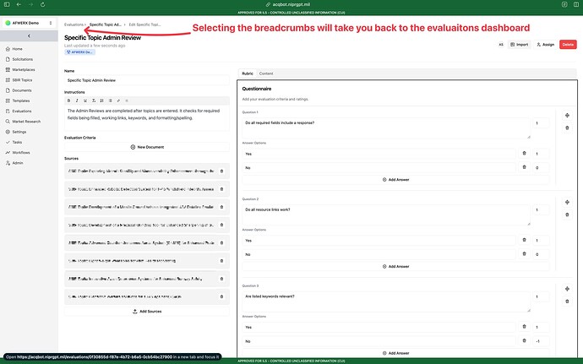Click the Import button
The width and height of the screenshot is (583, 364).
(519, 45)
